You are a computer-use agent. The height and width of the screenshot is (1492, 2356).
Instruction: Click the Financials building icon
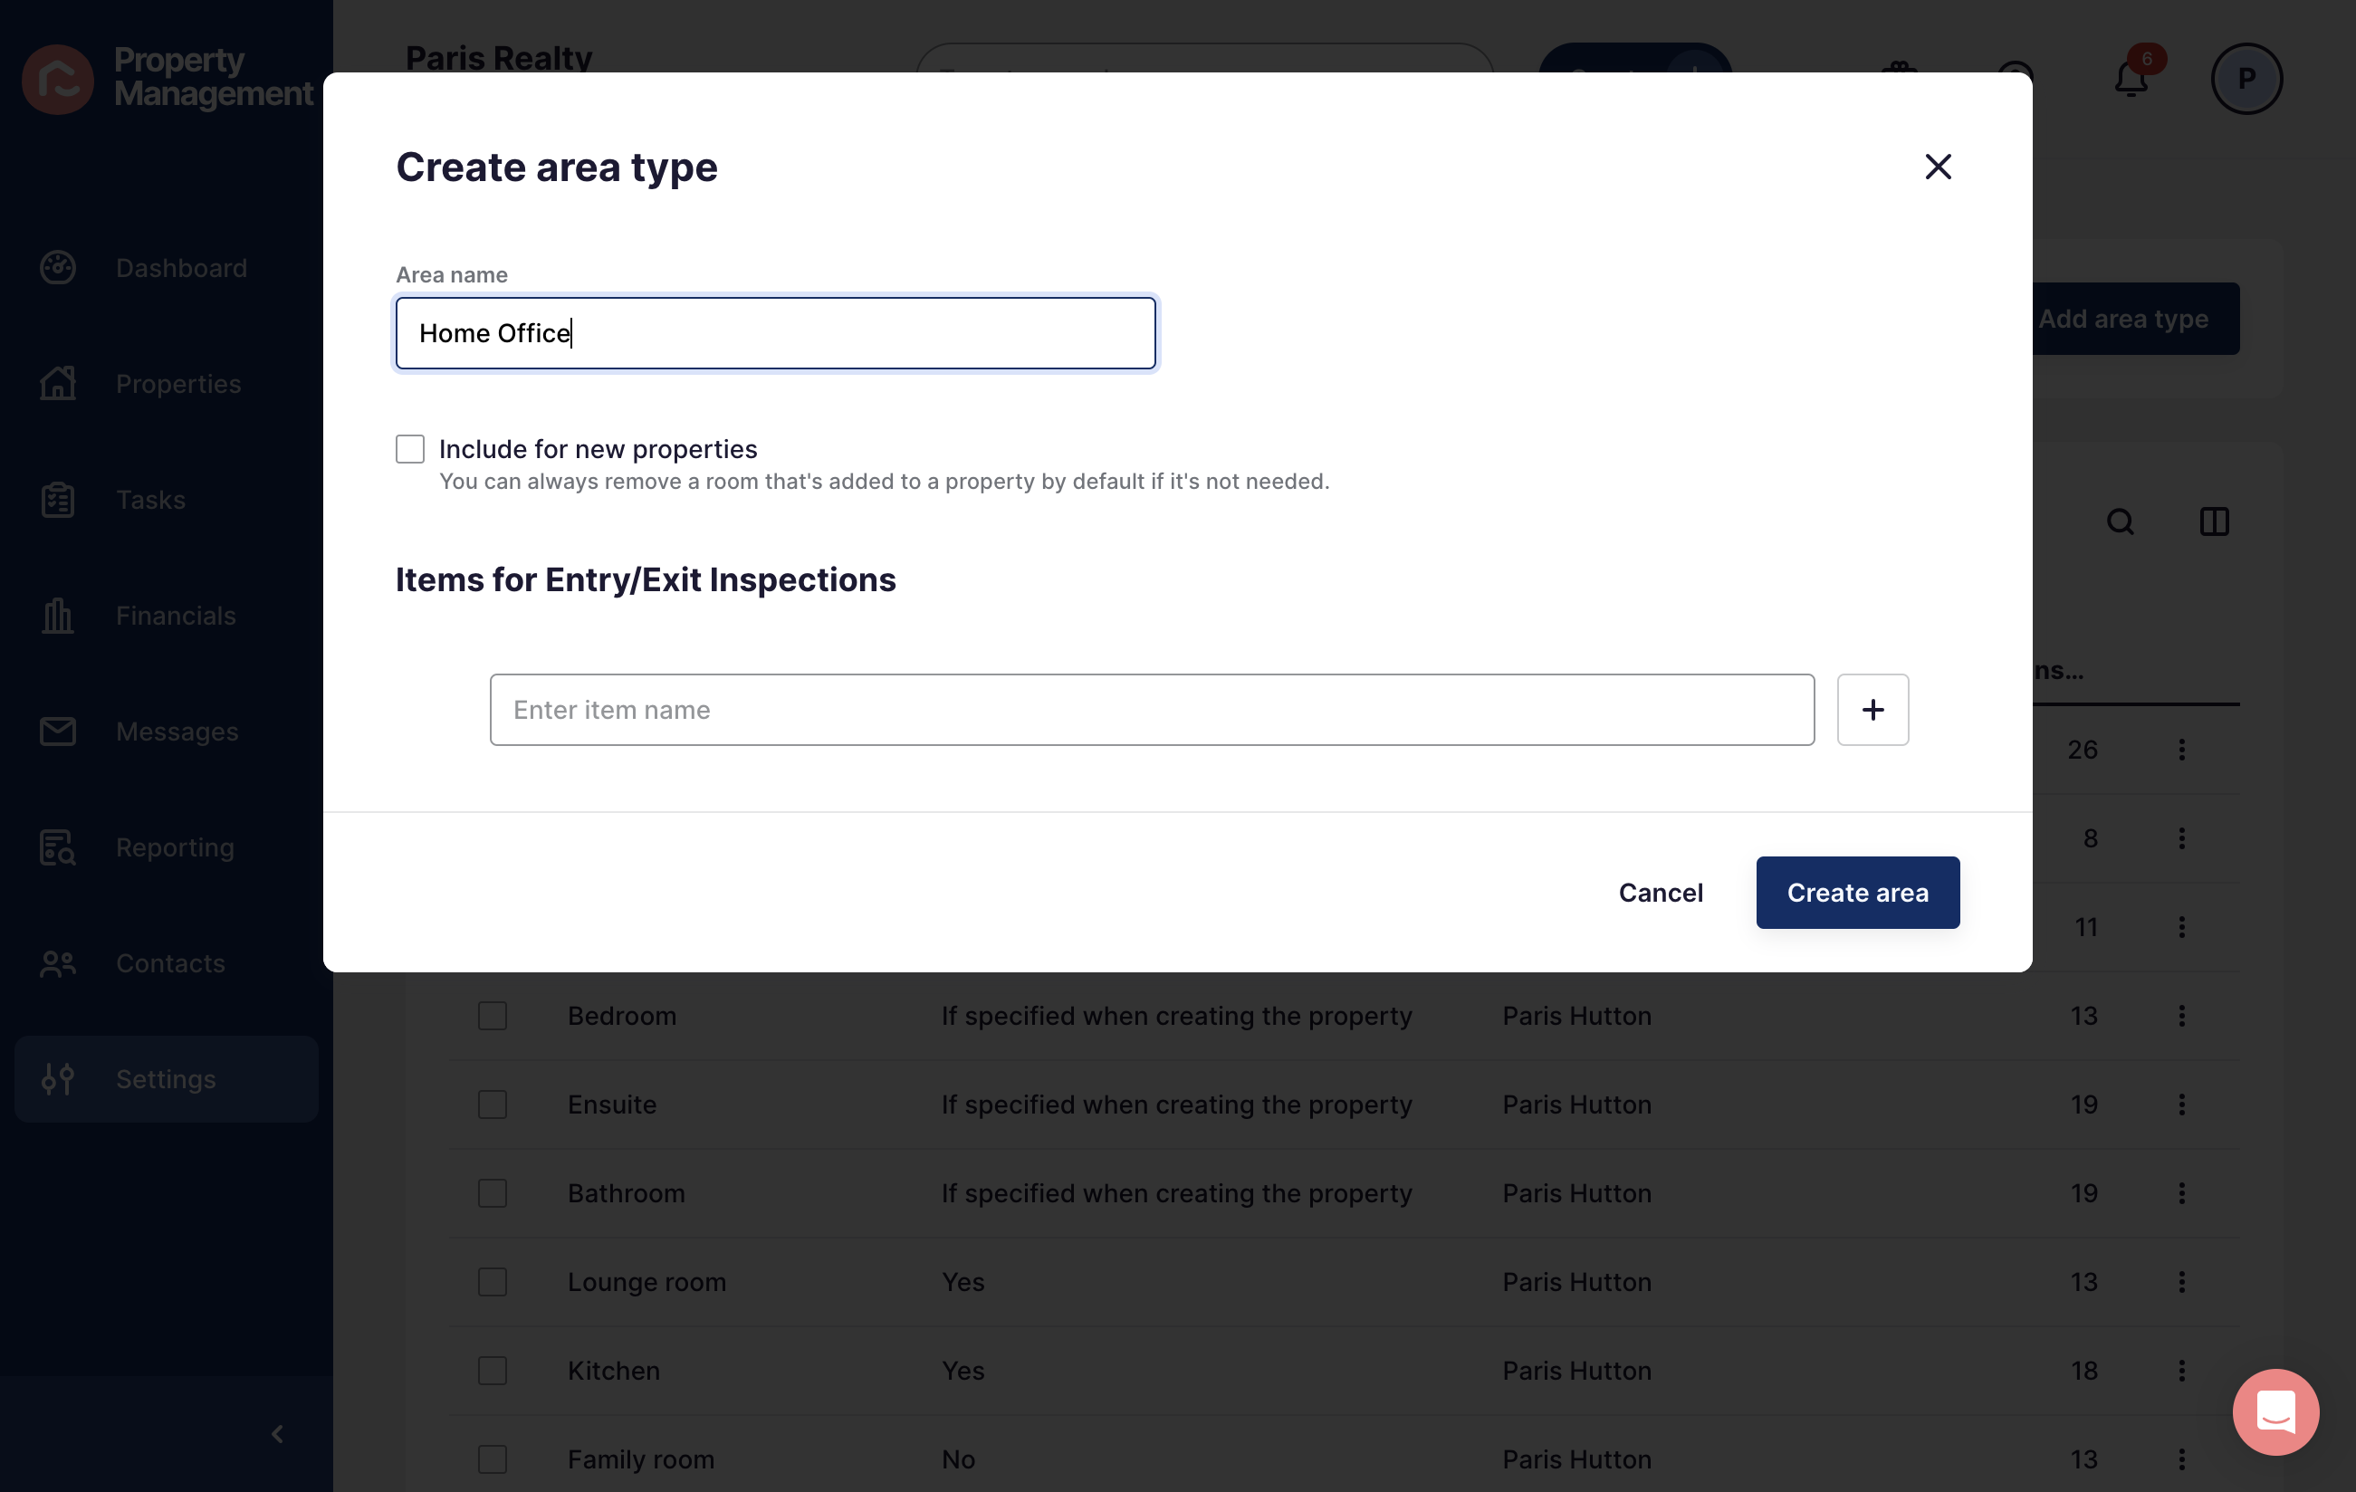tap(58, 616)
